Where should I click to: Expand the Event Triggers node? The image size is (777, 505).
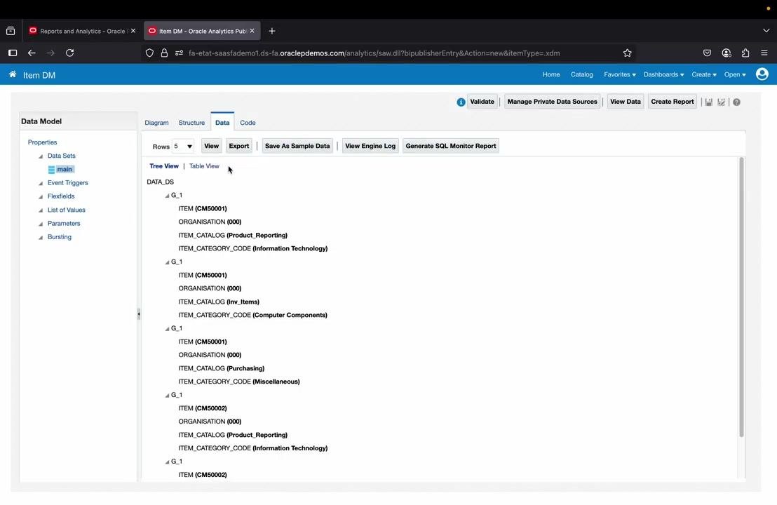coord(41,183)
